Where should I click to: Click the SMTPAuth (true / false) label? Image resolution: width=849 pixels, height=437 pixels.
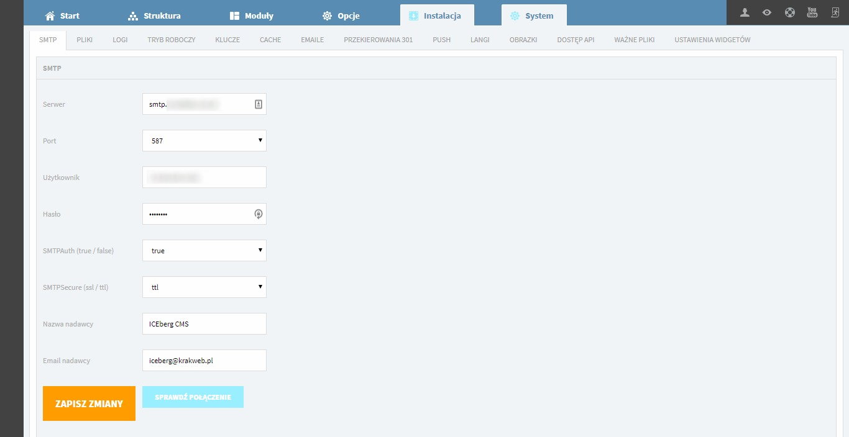tap(78, 251)
